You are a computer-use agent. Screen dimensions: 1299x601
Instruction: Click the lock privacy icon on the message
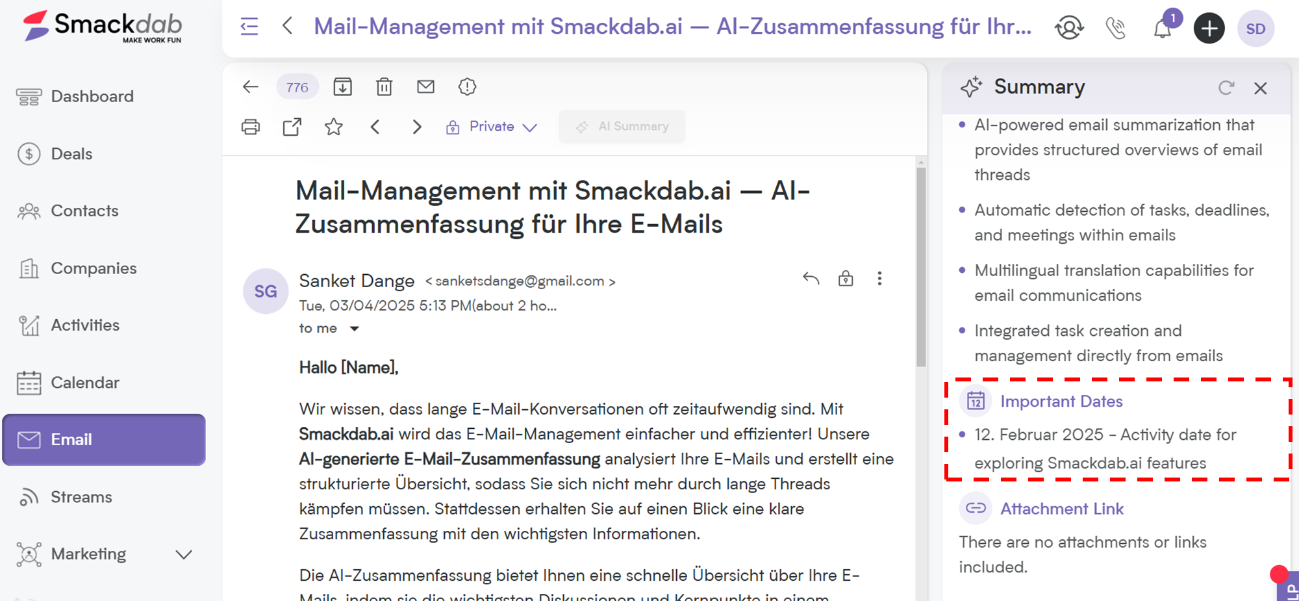click(x=846, y=278)
